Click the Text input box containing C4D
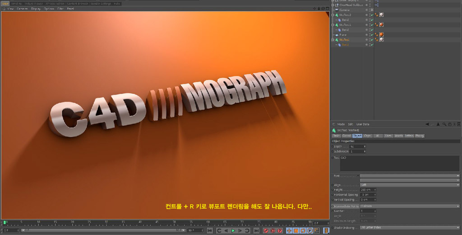The image size is (462, 235). point(400,164)
